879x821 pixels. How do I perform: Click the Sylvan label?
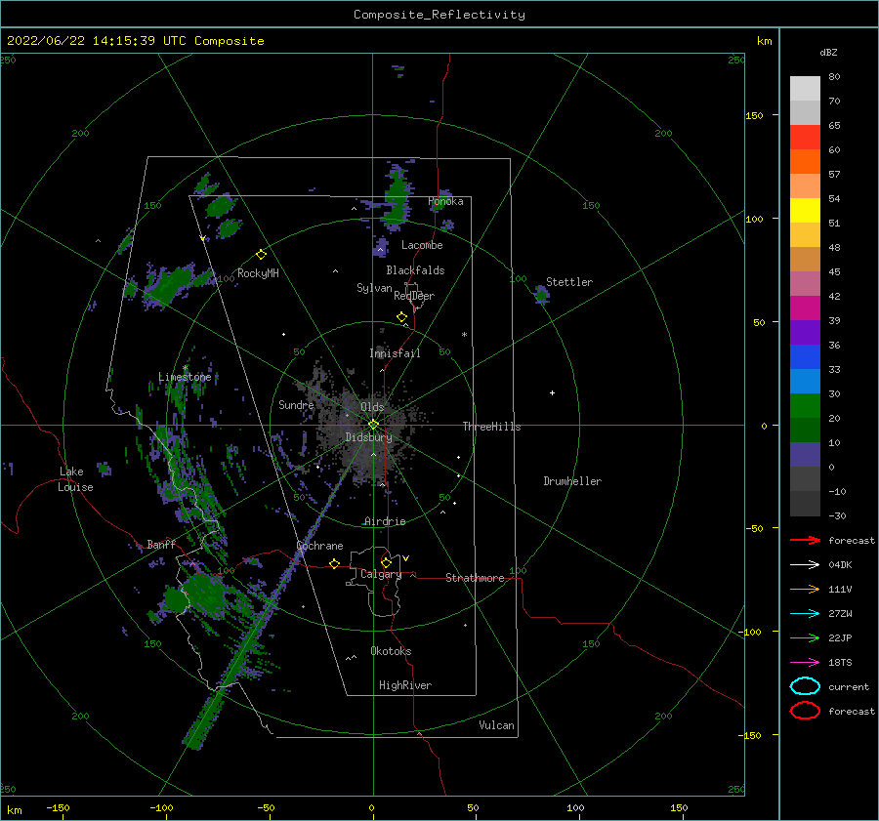pyautogui.click(x=374, y=288)
